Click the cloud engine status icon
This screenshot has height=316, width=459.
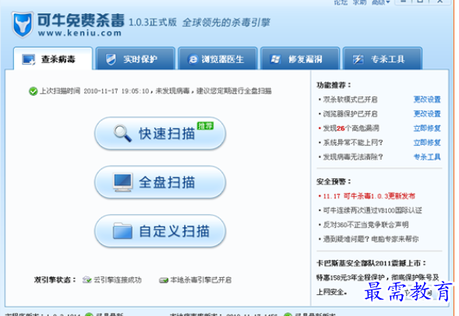pyautogui.click(x=87, y=279)
